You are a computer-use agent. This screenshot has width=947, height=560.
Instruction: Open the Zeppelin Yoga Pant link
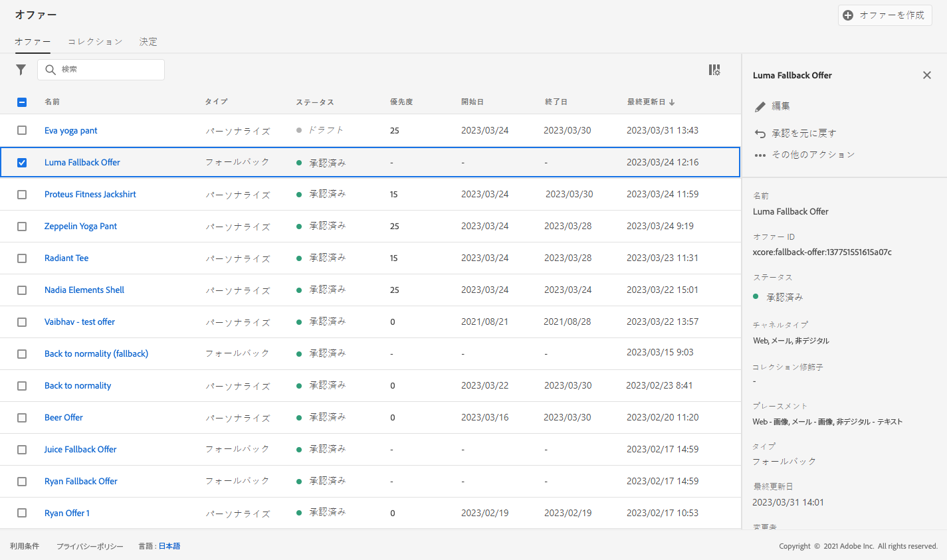[x=80, y=227]
